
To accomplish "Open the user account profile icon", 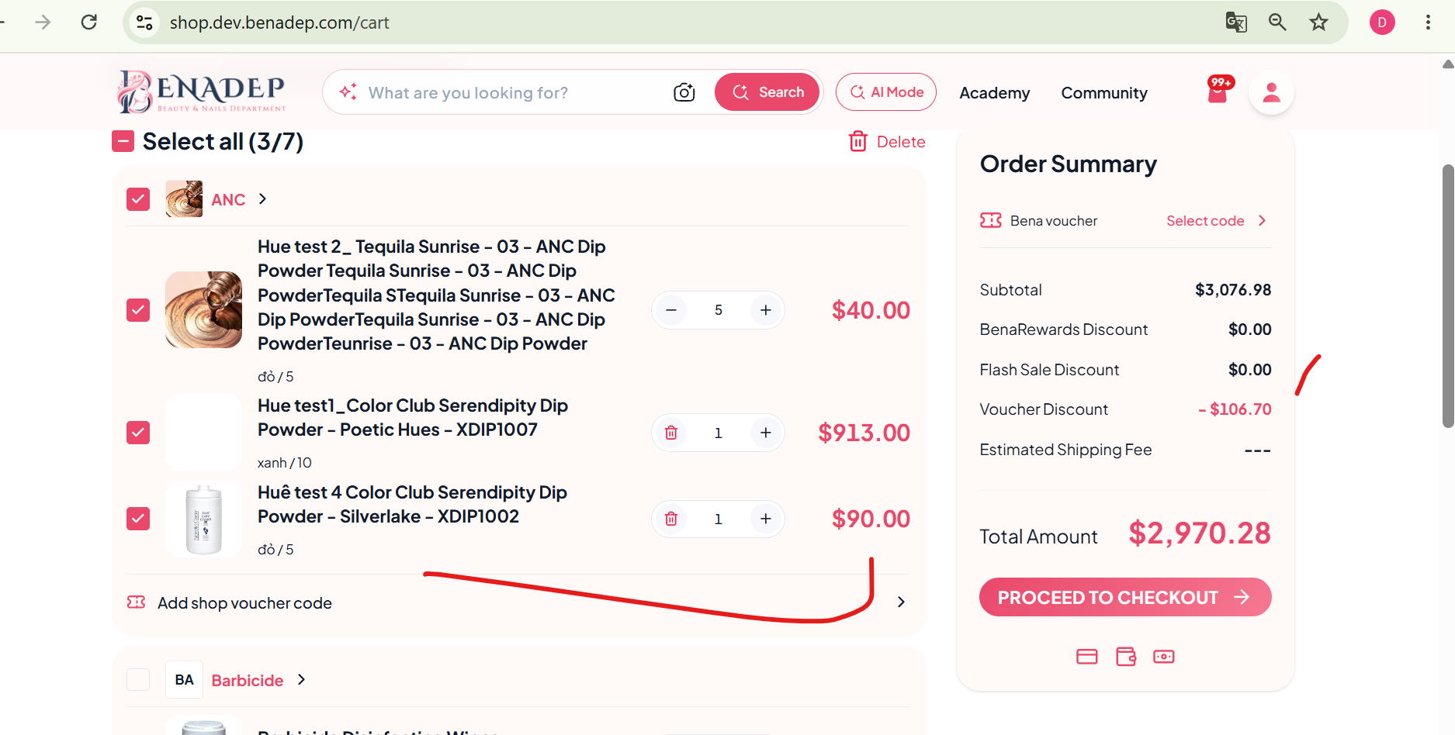I will coord(1271,92).
